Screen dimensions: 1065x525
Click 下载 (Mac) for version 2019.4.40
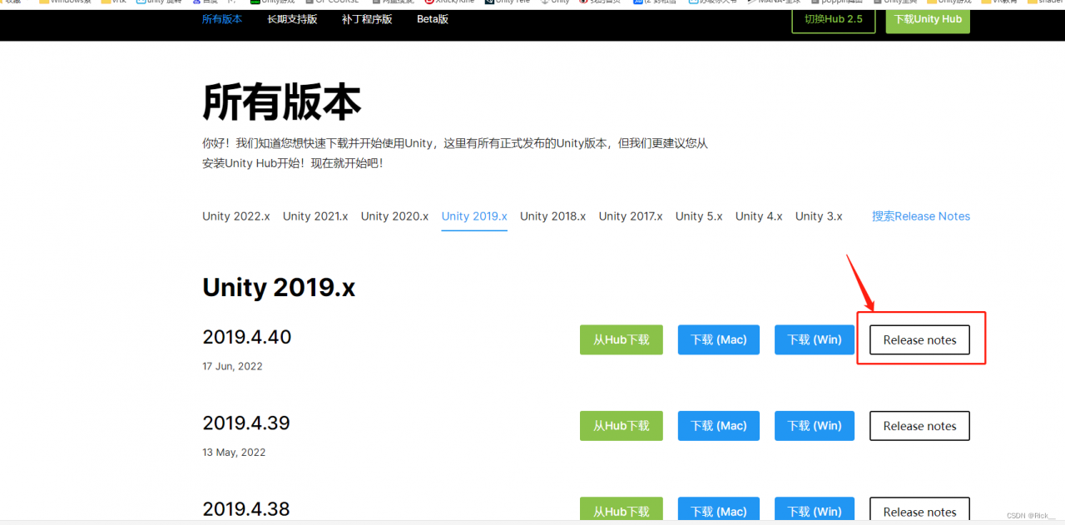pyautogui.click(x=719, y=339)
